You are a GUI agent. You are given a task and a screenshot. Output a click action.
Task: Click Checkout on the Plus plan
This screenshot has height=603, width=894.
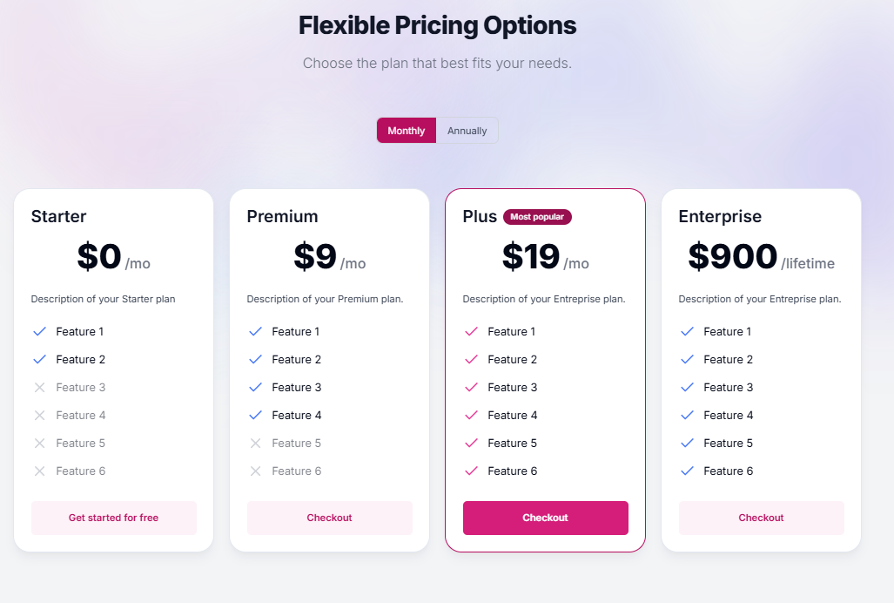545,518
